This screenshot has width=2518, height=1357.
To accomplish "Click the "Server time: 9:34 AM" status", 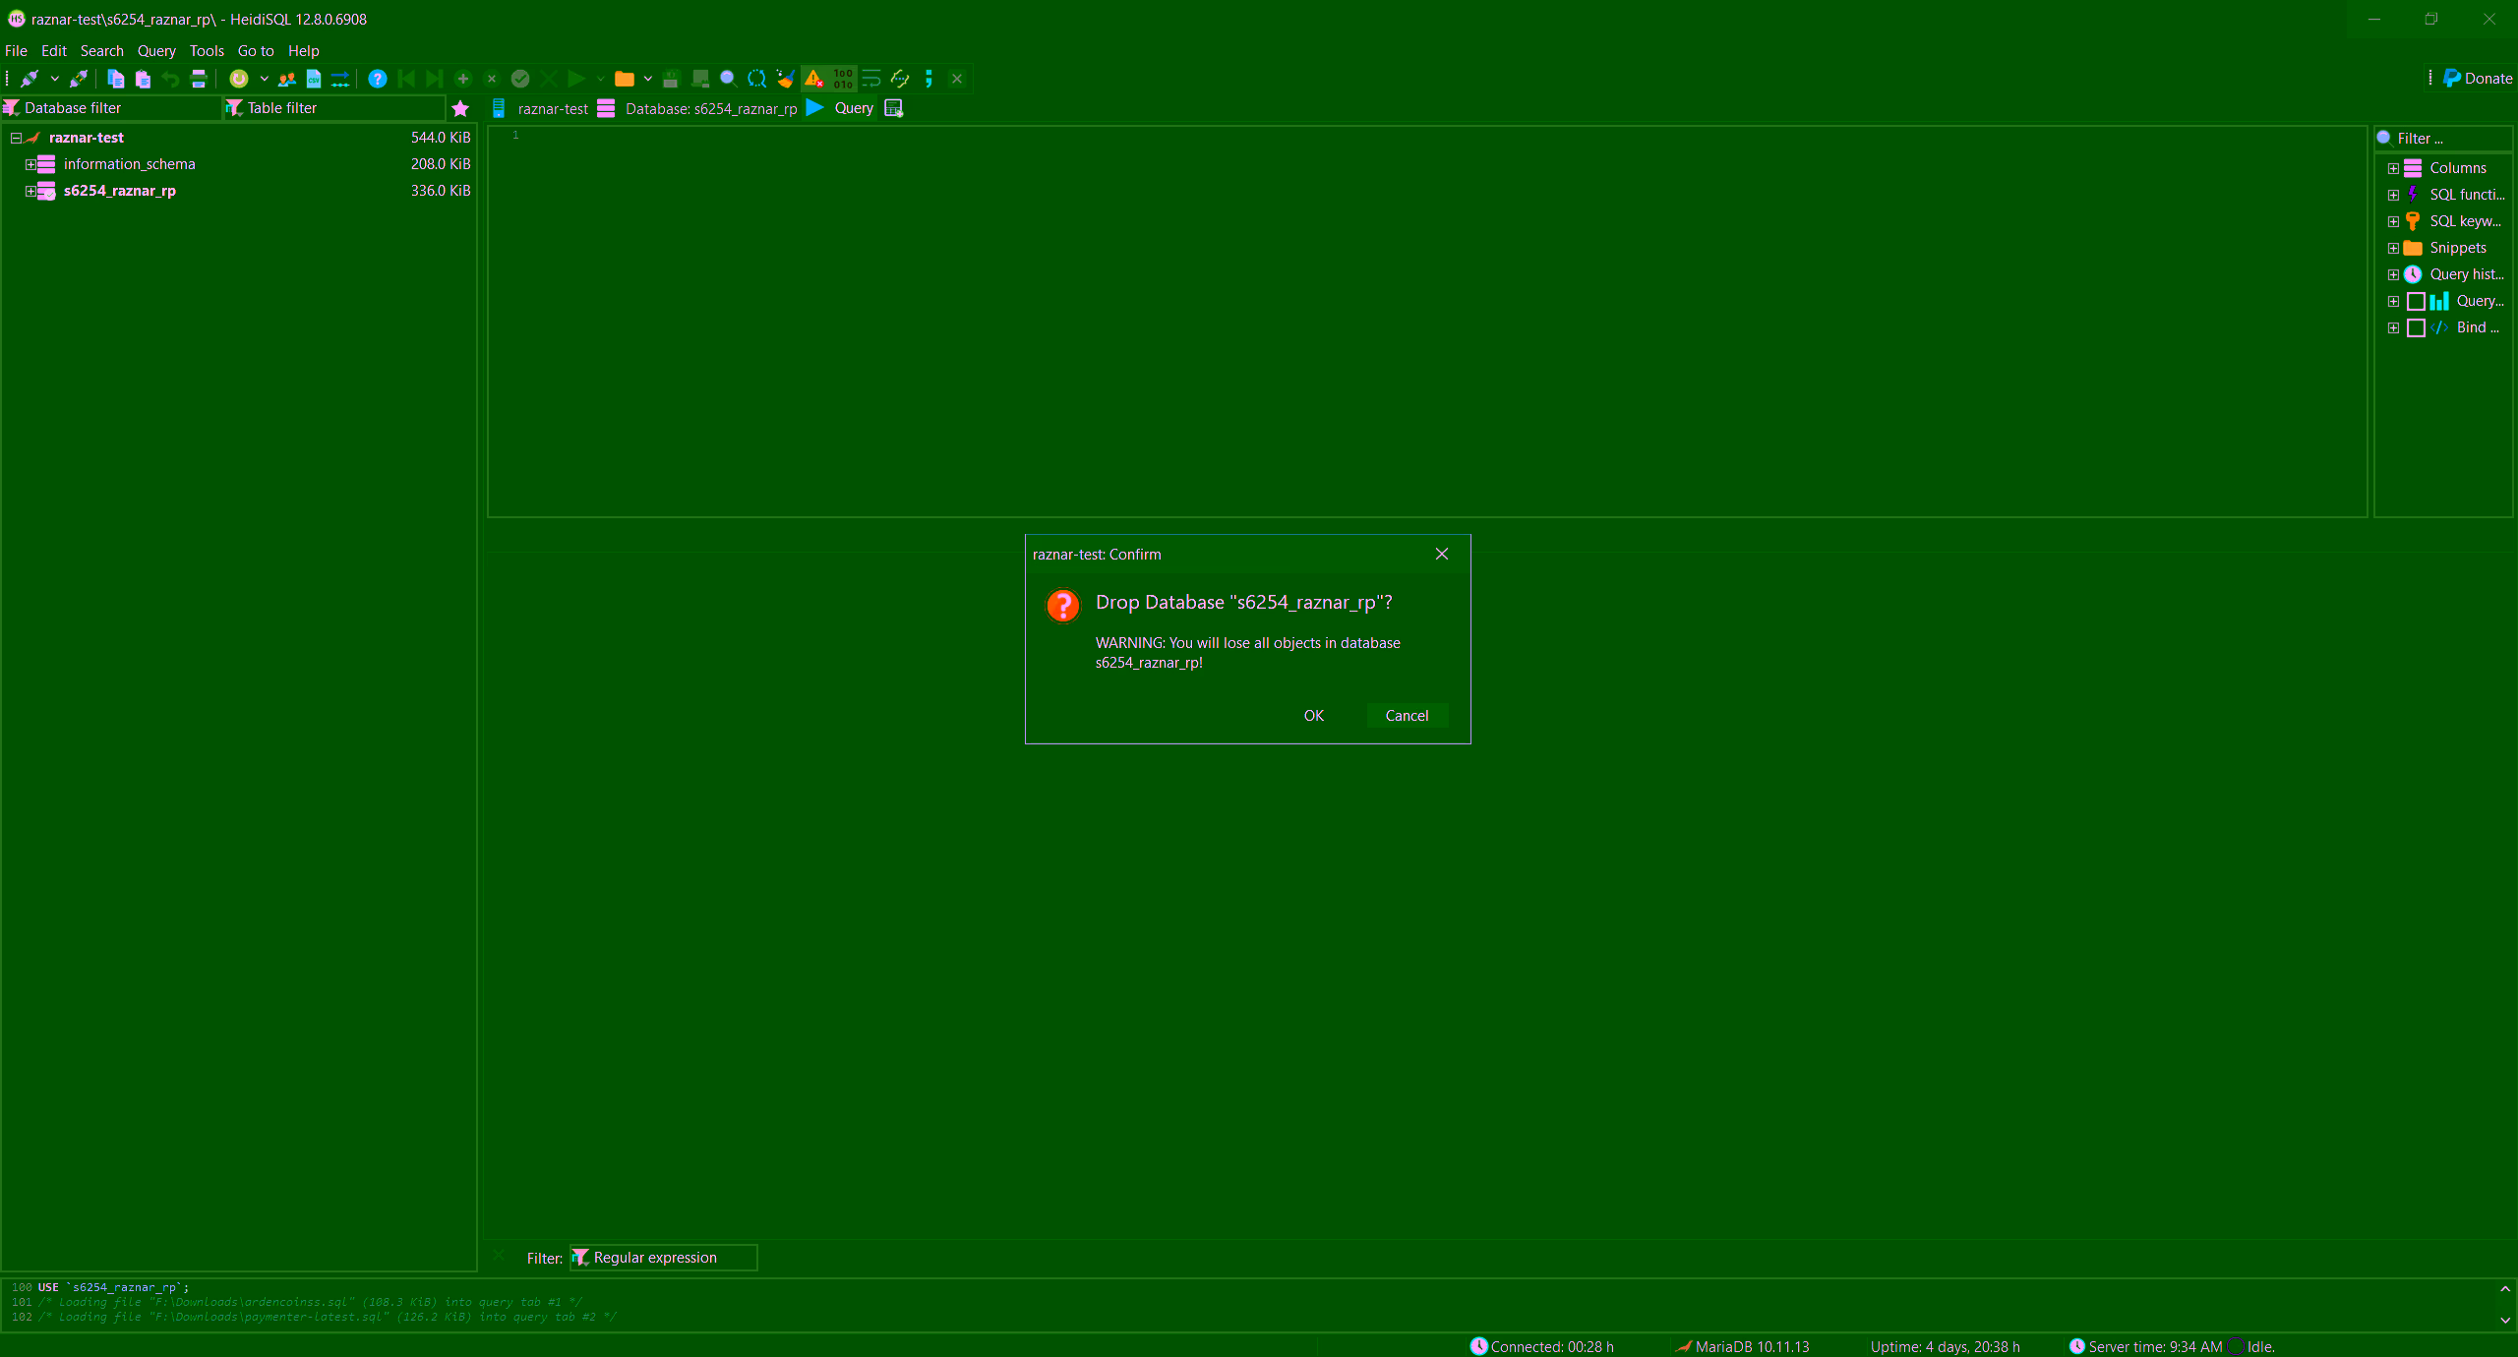I will click(2145, 1347).
